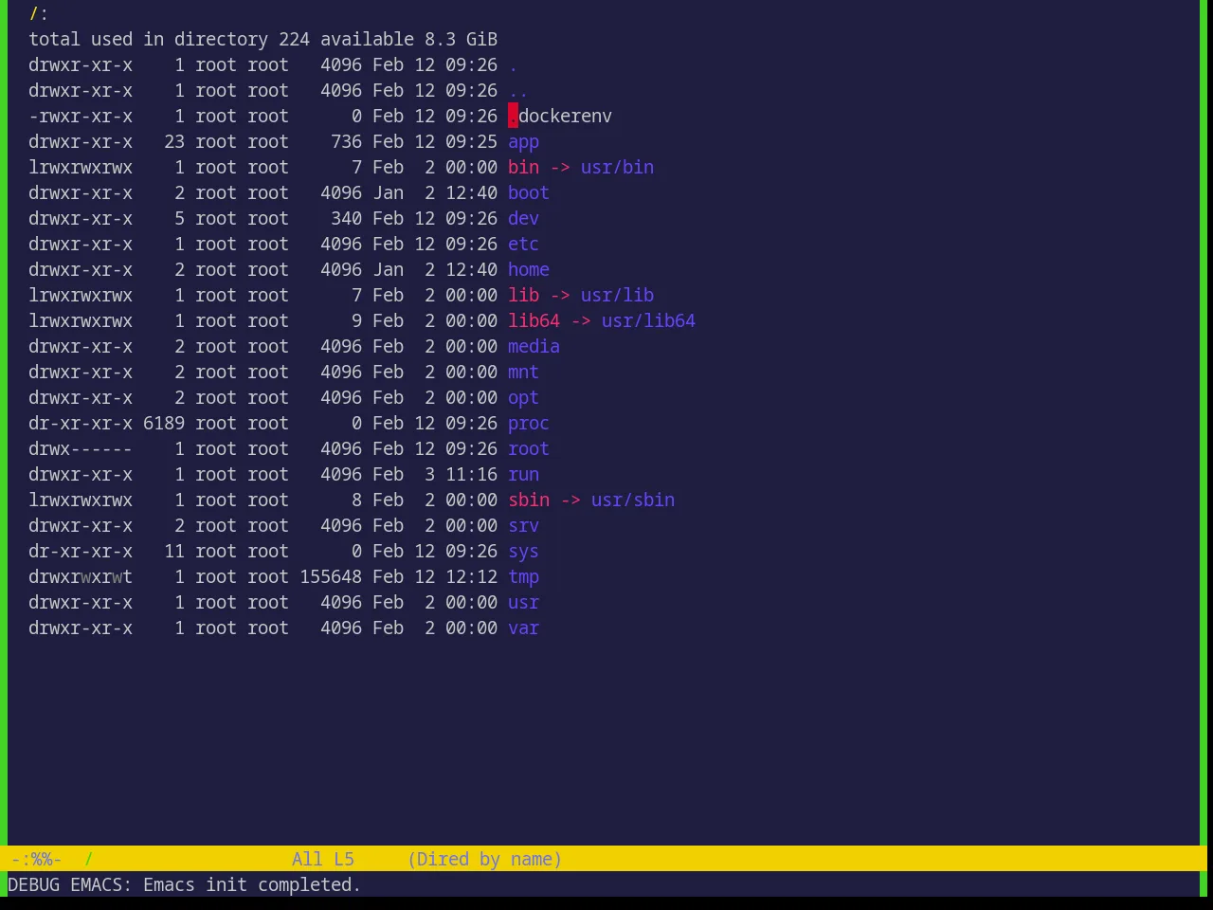Click the 'Feb 3 11:16' timestamp
This screenshot has height=910, width=1213.
click(435, 475)
